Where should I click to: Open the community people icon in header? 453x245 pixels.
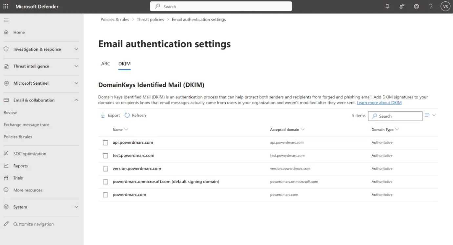pos(402,6)
